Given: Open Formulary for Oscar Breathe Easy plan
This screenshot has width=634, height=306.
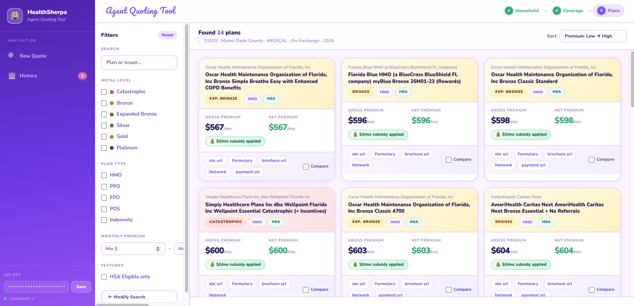Looking at the screenshot, I should 242,161.
